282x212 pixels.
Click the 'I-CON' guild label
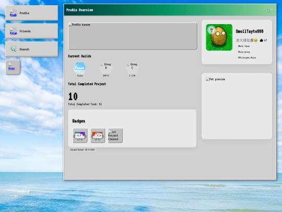tap(132, 76)
